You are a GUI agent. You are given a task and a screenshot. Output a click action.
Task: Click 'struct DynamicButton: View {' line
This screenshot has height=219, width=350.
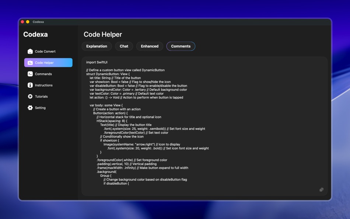click(x=108, y=74)
